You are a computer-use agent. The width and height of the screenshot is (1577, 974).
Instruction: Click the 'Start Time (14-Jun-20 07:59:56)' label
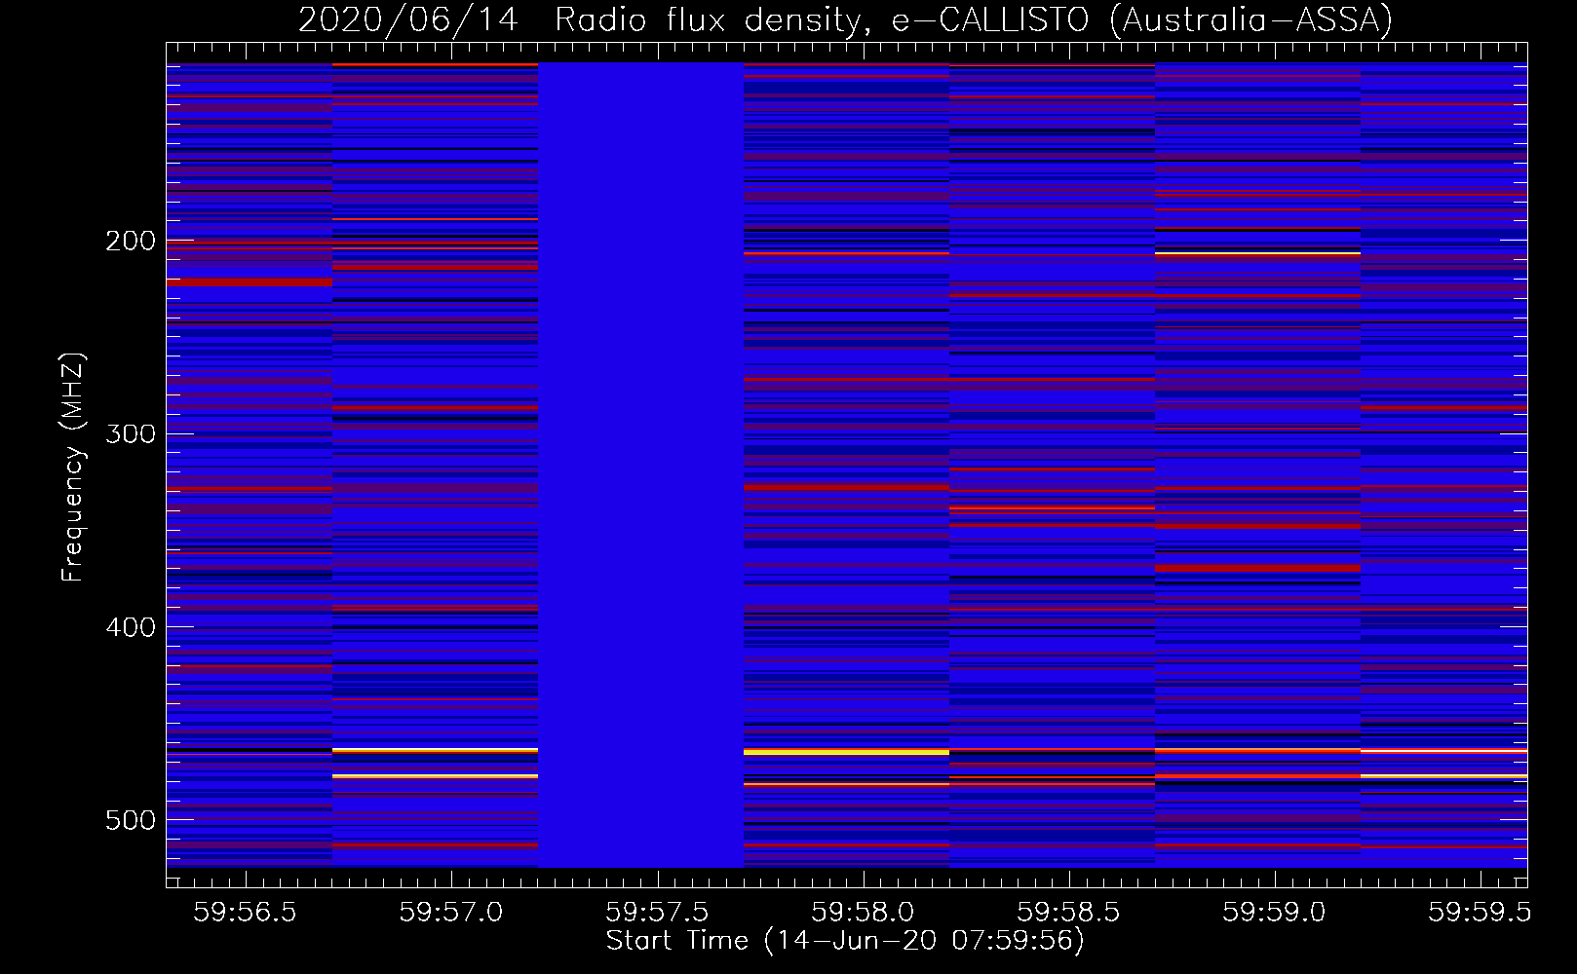(x=845, y=941)
